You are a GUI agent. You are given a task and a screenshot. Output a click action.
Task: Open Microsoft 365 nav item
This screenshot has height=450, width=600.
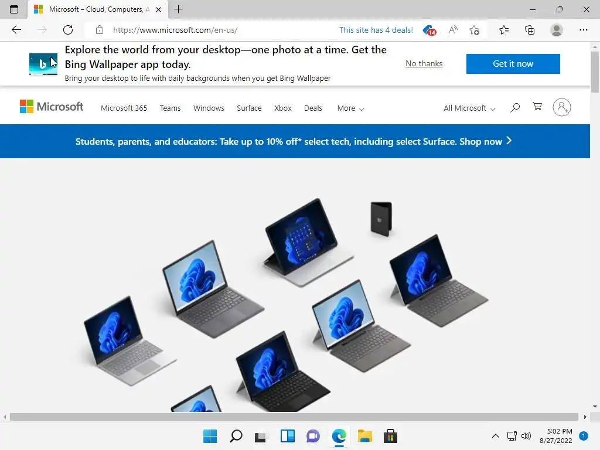124,108
